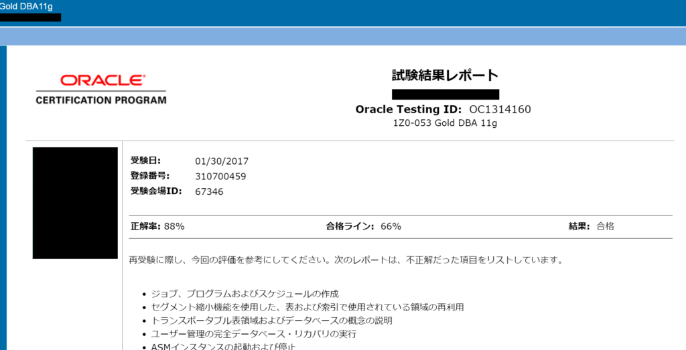Click the 'ASMインスタンスの起動および停止' item
686x350 pixels.
(x=224, y=347)
